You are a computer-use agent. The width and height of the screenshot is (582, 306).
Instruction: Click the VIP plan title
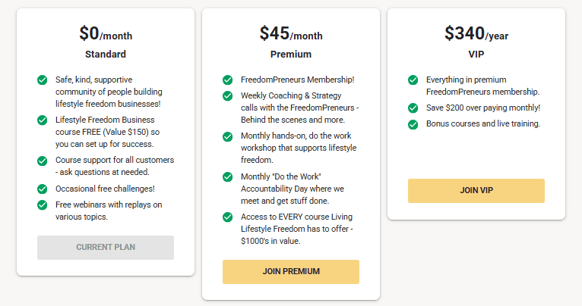(476, 55)
